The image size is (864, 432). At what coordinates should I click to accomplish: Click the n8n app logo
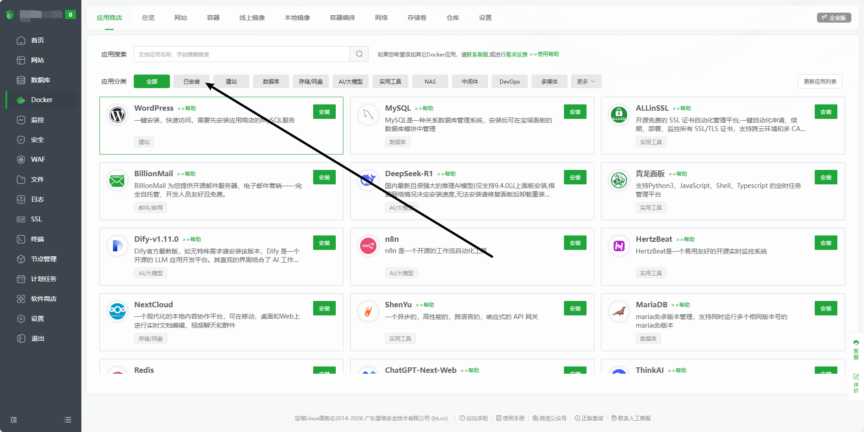368,246
